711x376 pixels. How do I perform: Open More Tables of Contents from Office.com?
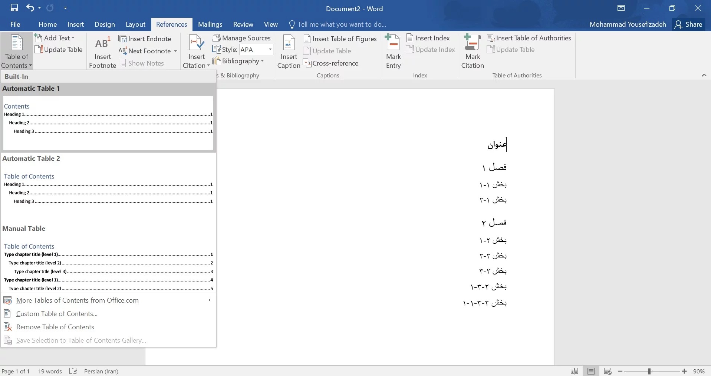coord(108,300)
